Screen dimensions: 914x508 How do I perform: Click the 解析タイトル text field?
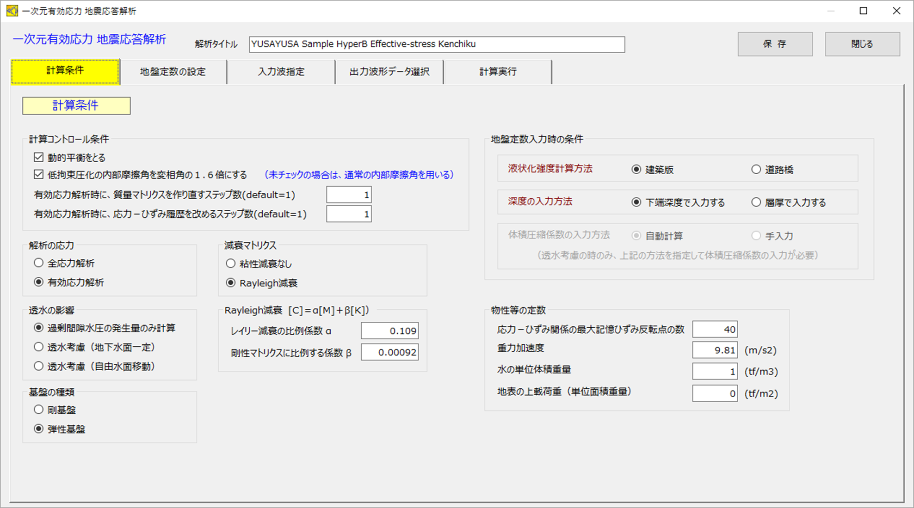(437, 44)
